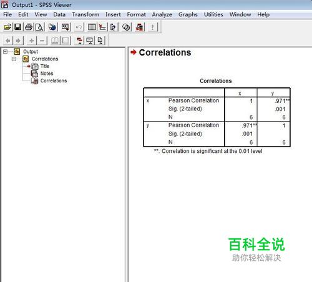This screenshot has width=312, height=282.
Task: Open the Format menu
Action: [136, 14]
